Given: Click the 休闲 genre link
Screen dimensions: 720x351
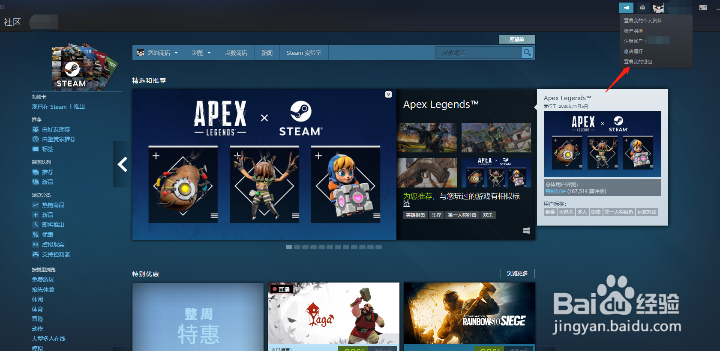Looking at the screenshot, I should click(x=37, y=299).
